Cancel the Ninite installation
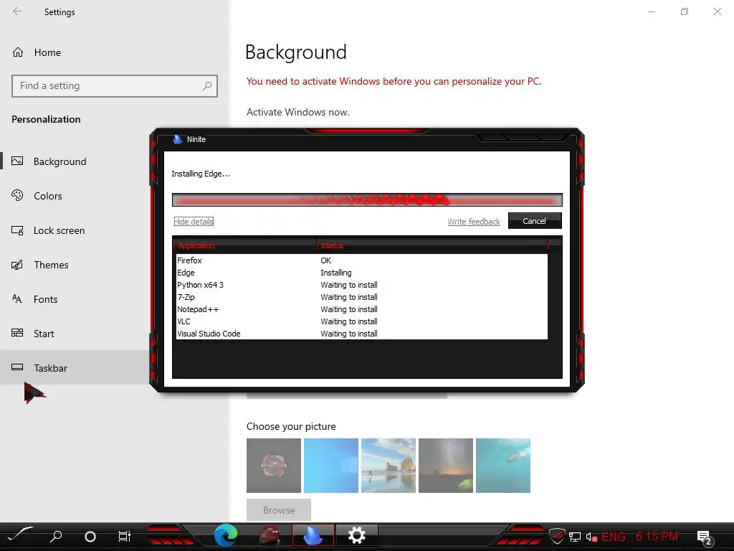 [535, 221]
